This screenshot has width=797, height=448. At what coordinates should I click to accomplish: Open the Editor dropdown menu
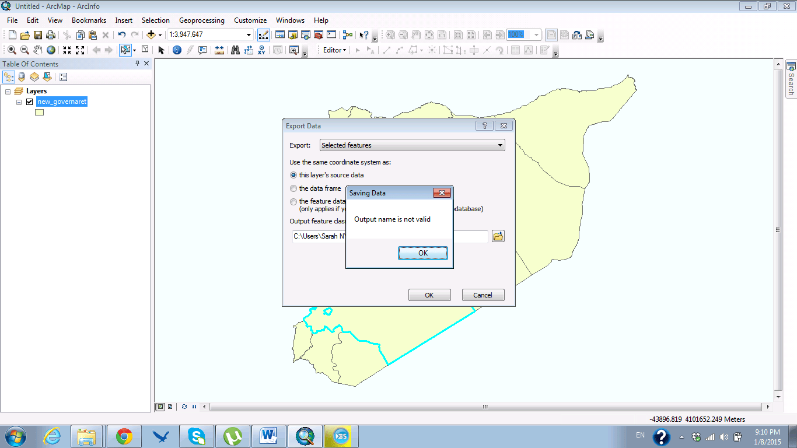pos(334,50)
